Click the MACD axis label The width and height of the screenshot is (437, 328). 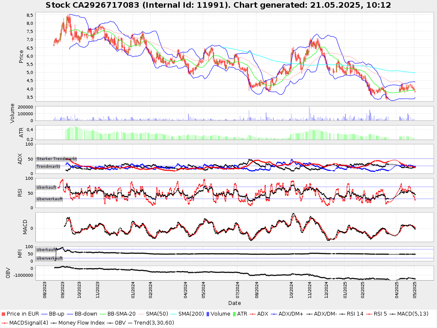point(25,227)
